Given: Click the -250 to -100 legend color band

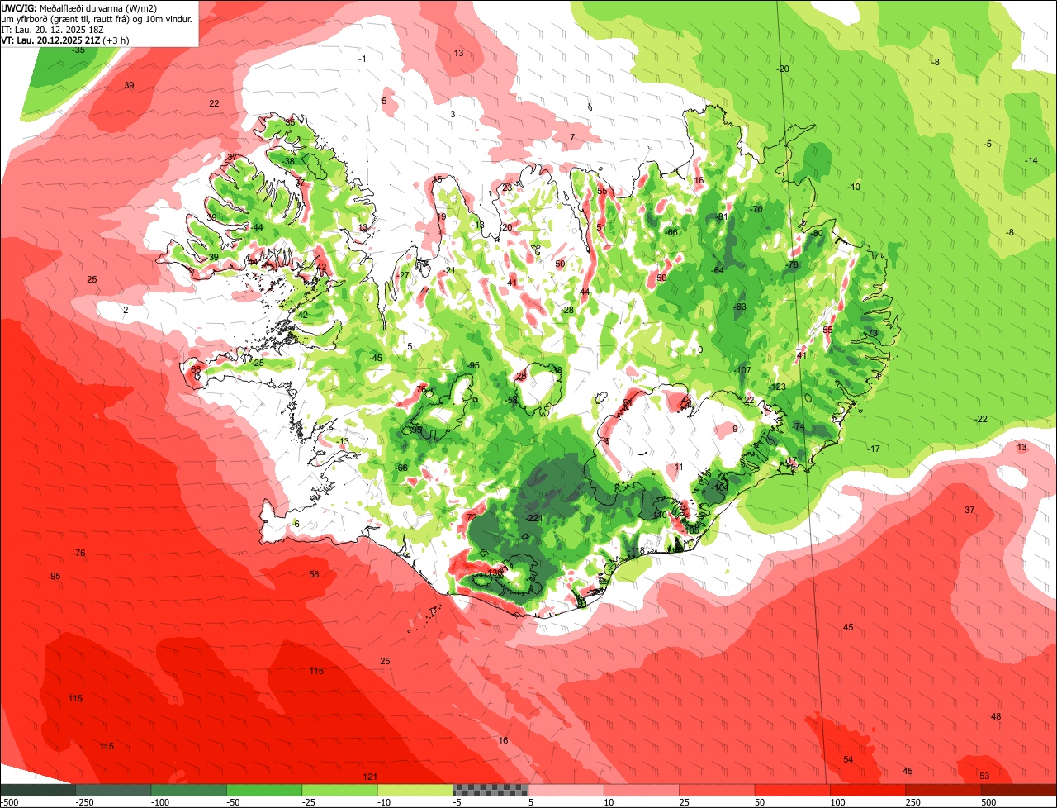Looking at the screenshot, I should coord(113,790).
